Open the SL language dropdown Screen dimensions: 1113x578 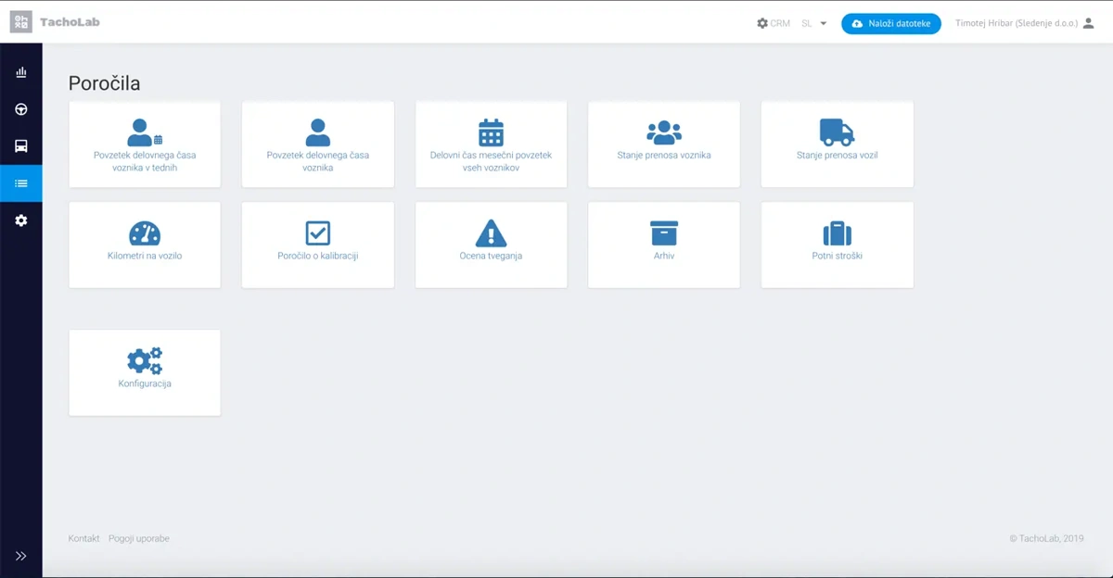tap(813, 23)
